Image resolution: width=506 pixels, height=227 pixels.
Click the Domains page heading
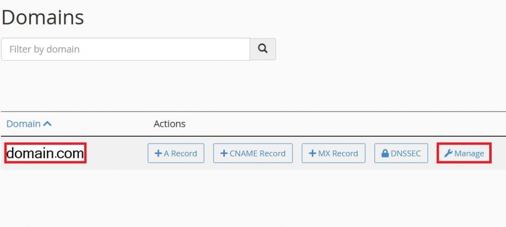(x=42, y=17)
